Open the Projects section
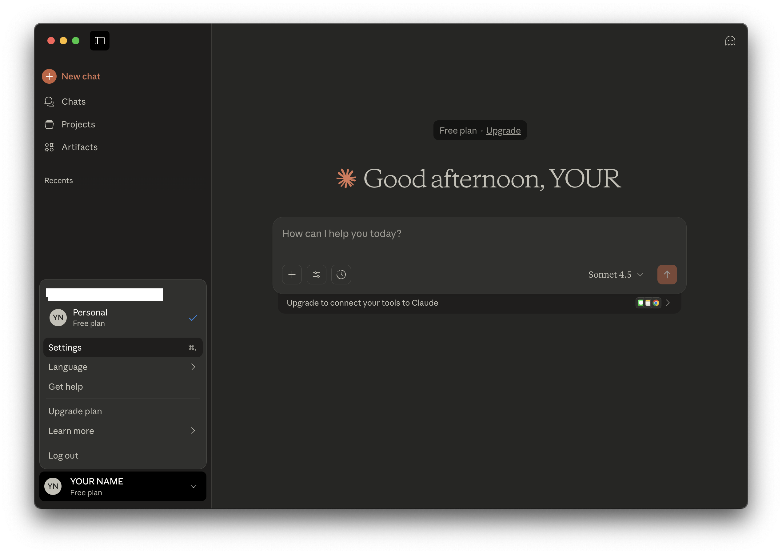This screenshot has width=782, height=554. [x=78, y=124]
